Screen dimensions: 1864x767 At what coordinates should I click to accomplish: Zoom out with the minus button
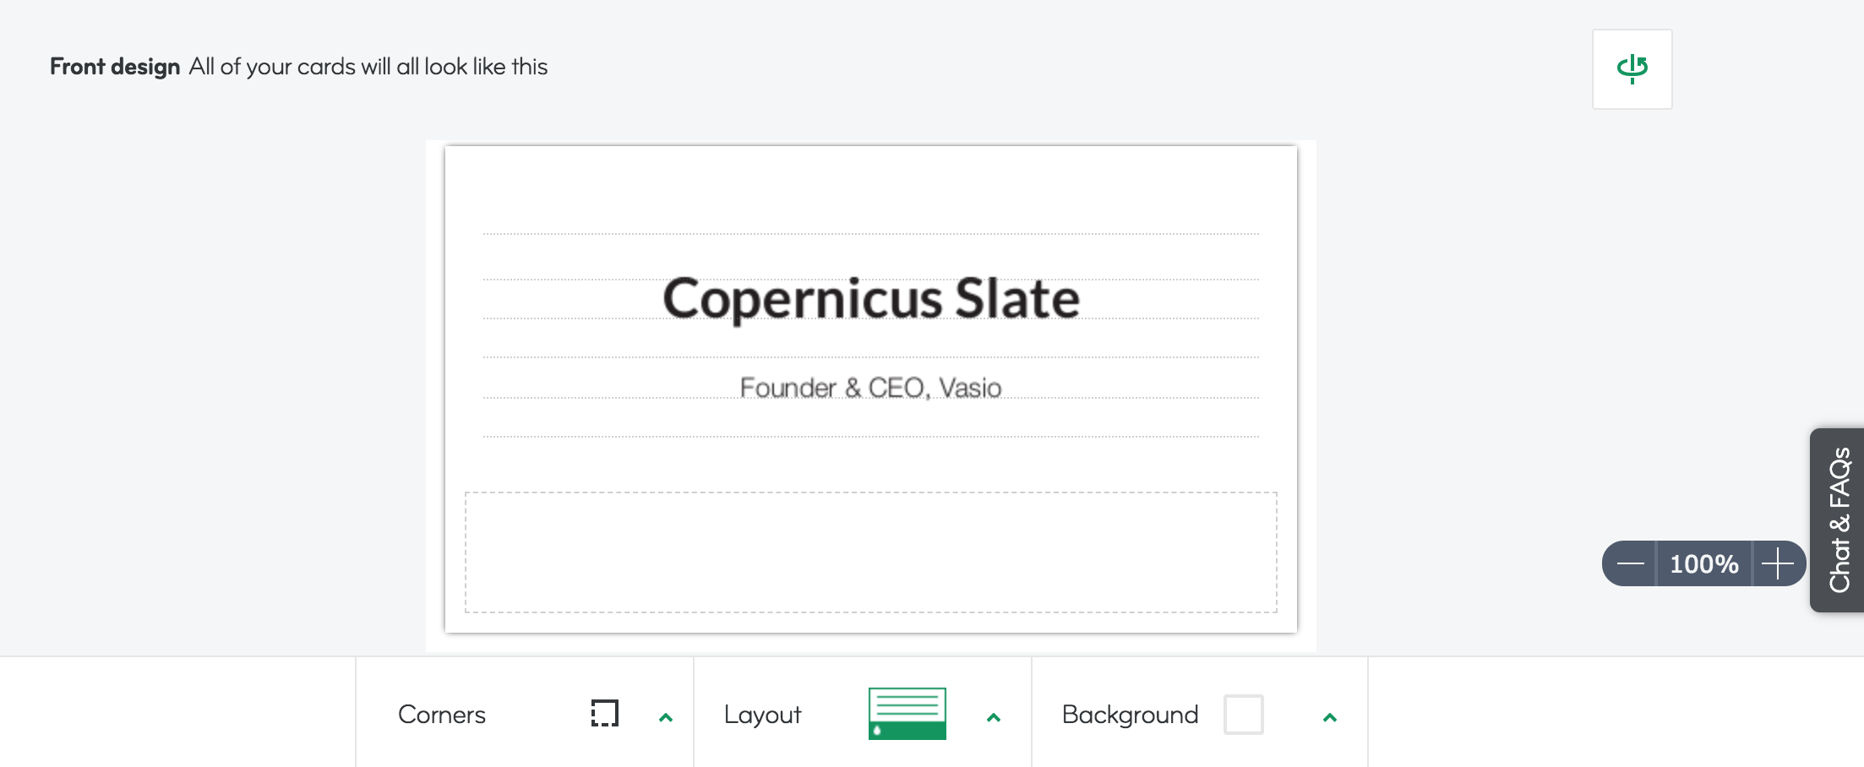click(x=1630, y=563)
